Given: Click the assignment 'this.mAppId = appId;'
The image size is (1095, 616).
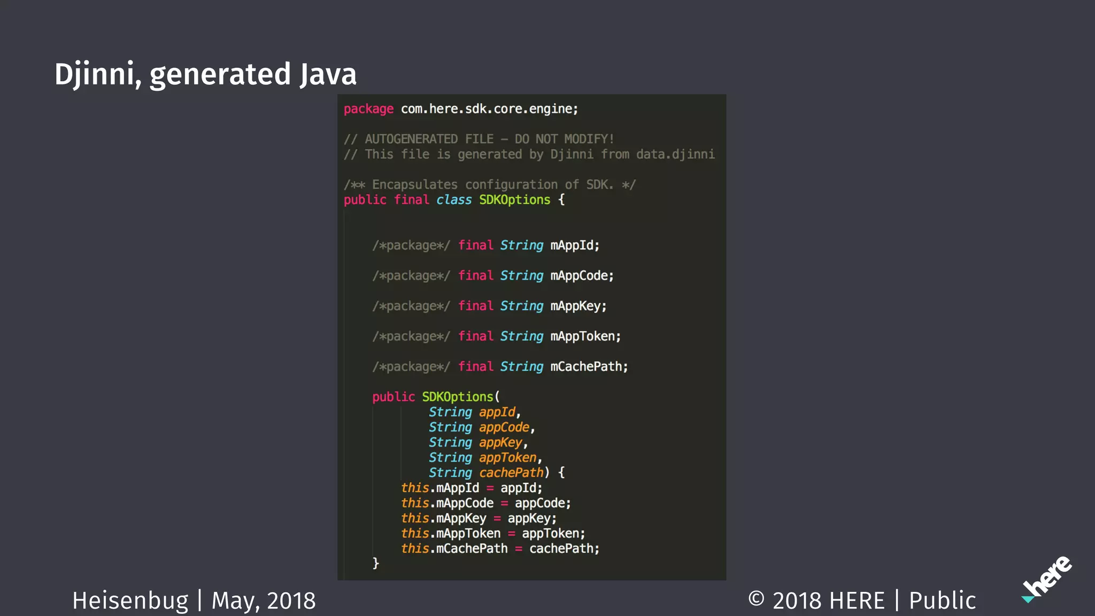Looking at the screenshot, I should tap(472, 488).
